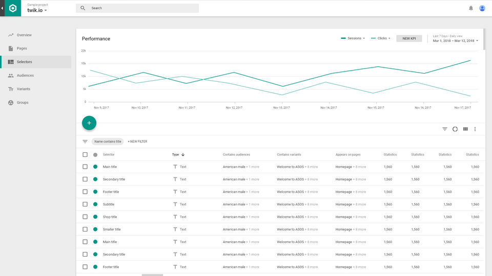Click the vertical scrollbar at right edge
The image size is (492, 276).
[484, 39]
